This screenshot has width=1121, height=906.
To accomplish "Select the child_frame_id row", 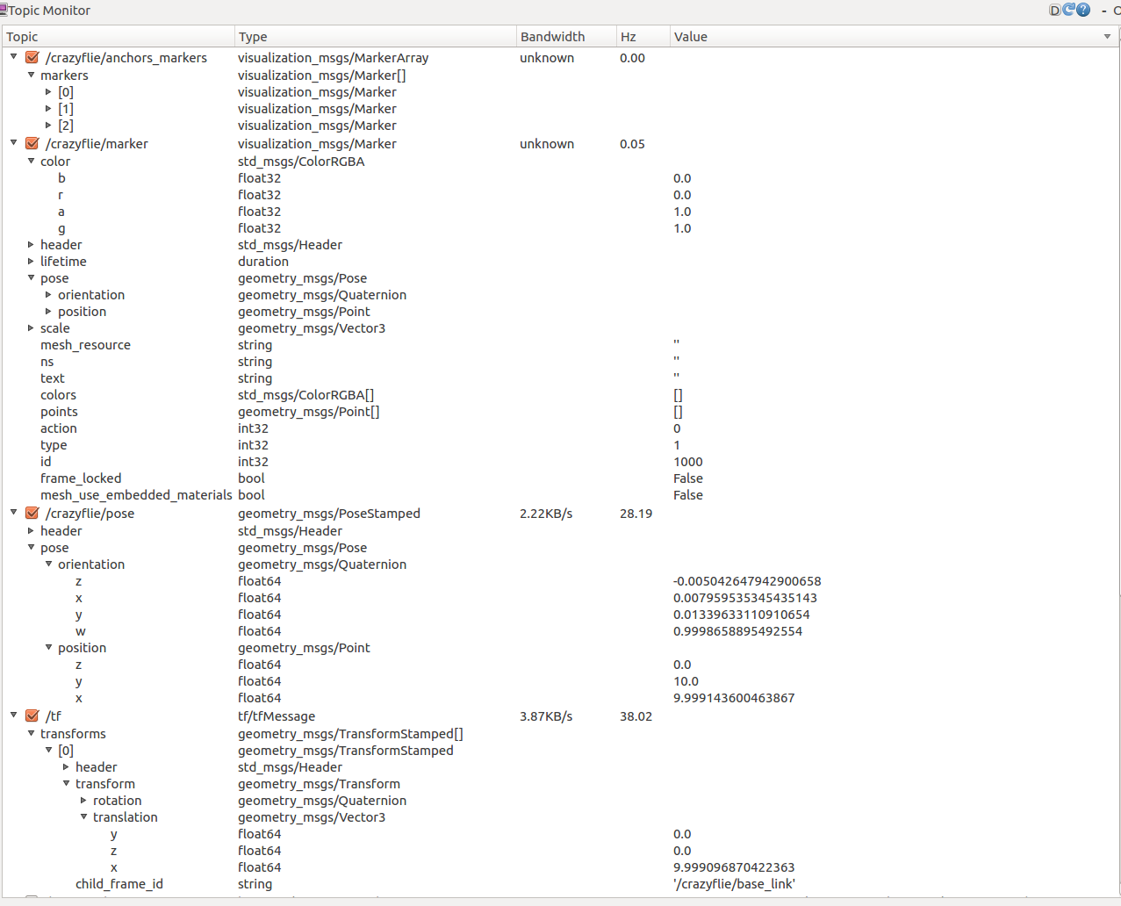I will click(x=119, y=883).
